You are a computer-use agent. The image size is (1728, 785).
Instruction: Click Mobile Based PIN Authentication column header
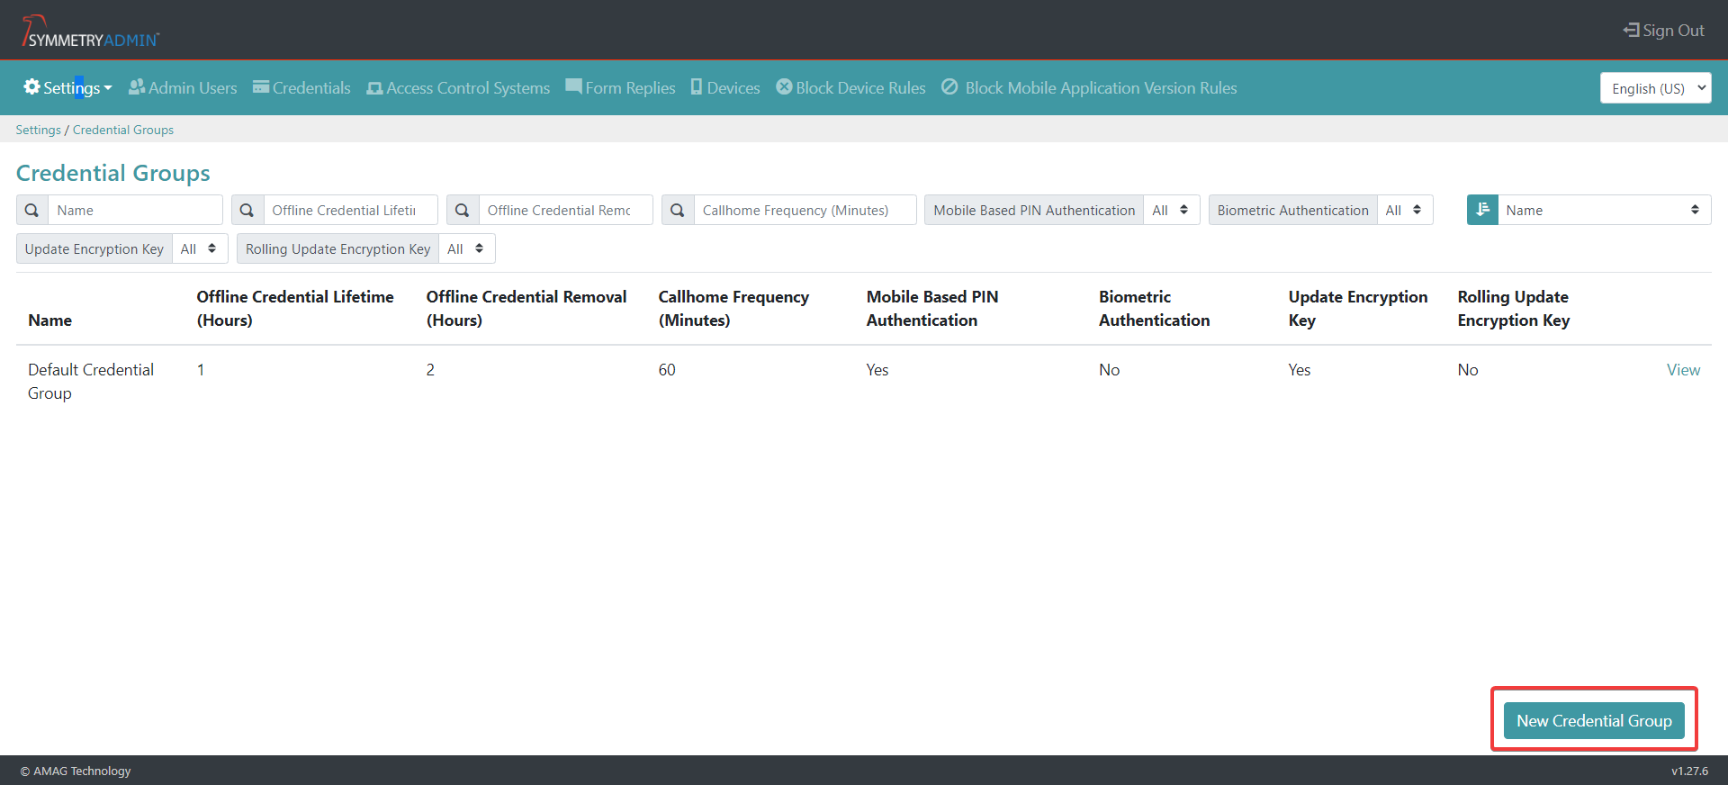pyautogui.click(x=932, y=309)
